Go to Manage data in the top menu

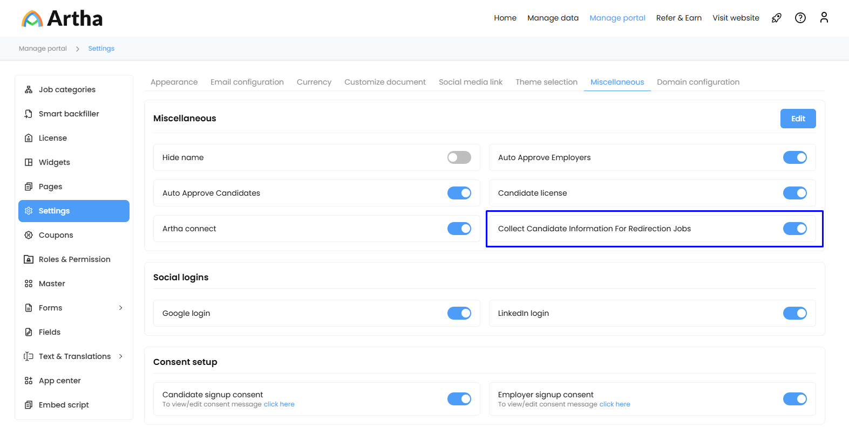point(553,18)
